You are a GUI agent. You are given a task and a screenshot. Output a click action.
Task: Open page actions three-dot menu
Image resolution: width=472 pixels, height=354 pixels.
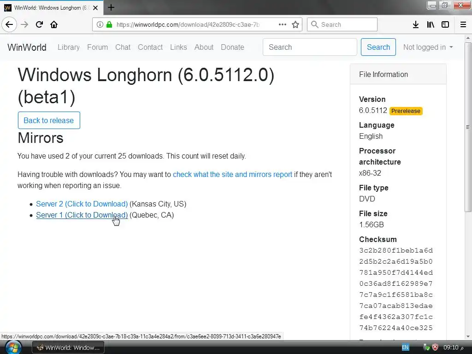(x=283, y=24)
